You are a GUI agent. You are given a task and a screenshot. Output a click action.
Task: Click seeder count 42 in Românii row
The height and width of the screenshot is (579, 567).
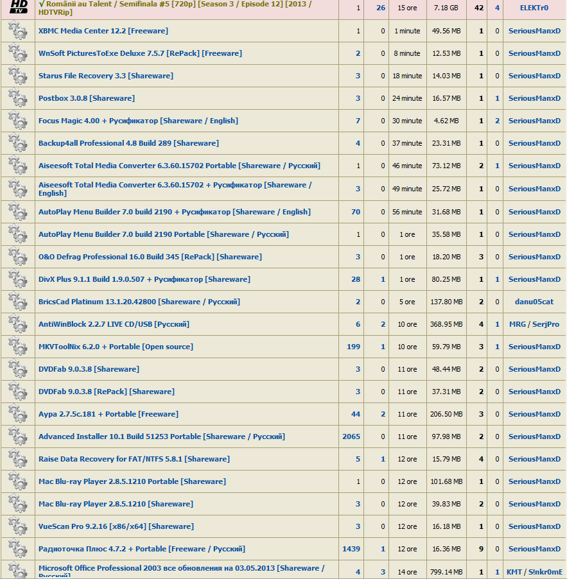click(x=479, y=8)
